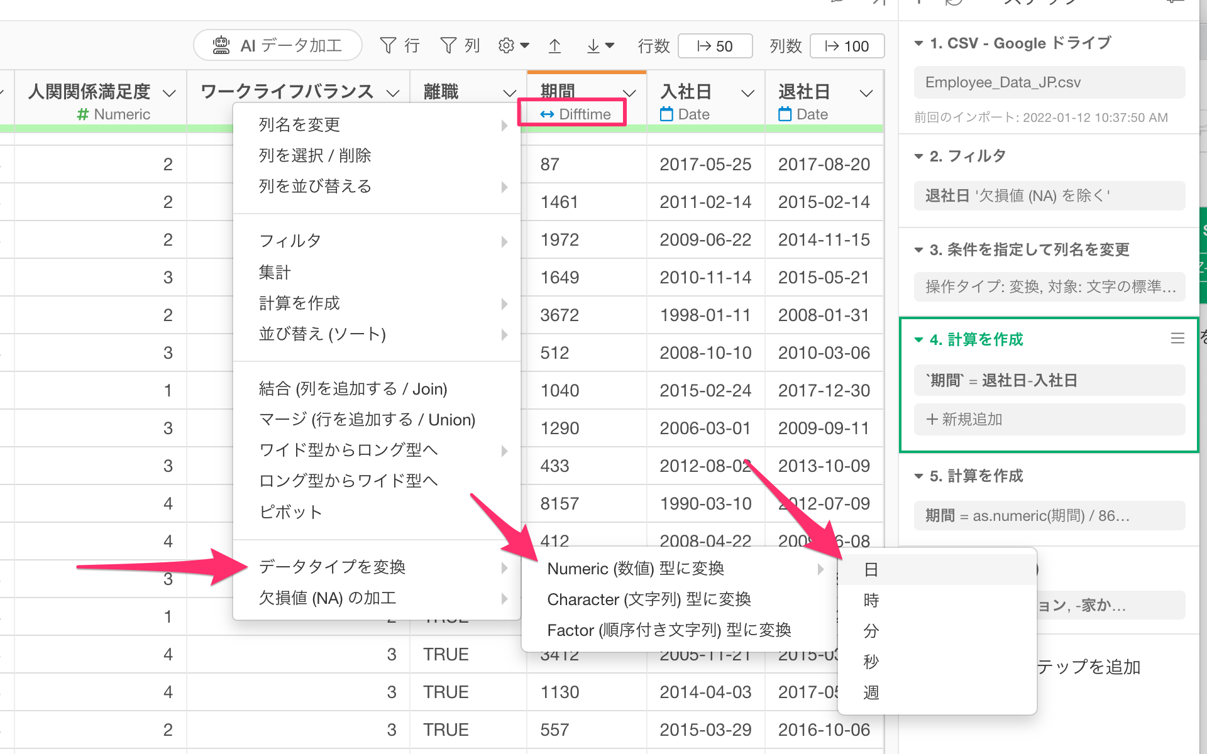Choose Character (文字列) 型に変換
The height and width of the screenshot is (754, 1207).
point(680,599)
